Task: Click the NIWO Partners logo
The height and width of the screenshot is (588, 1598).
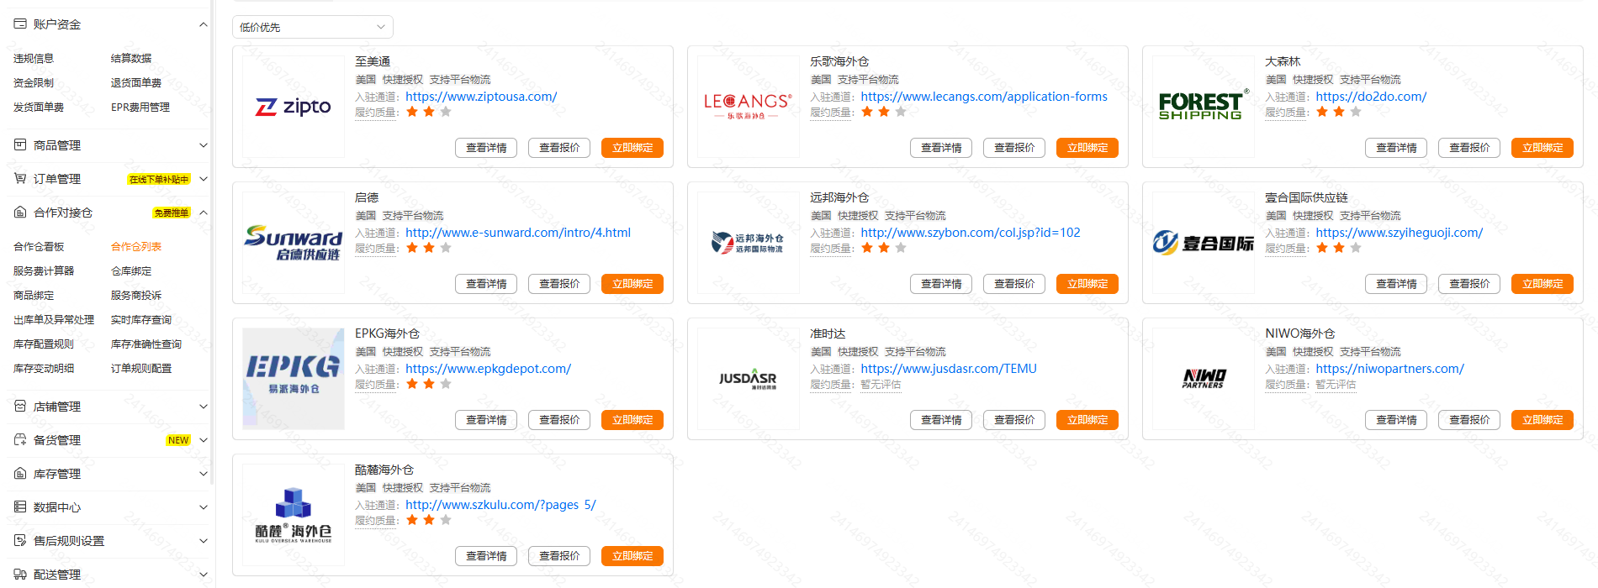Action: [1204, 379]
